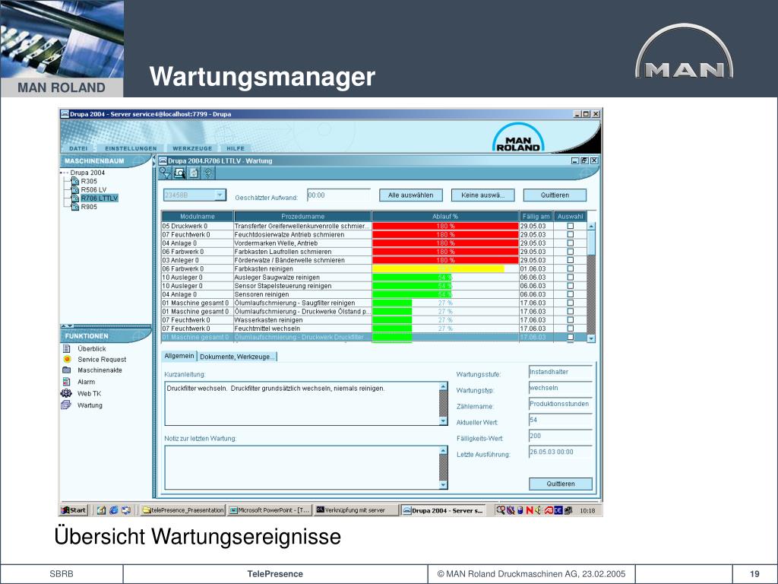The image size is (778, 584).
Task: Collapse the Drupa 2004 tree node
Action: (63, 173)
